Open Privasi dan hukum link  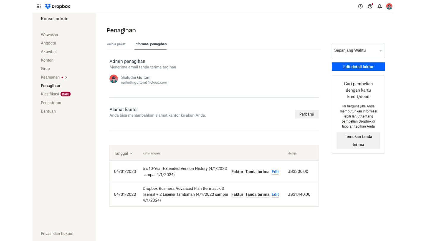(x=57, y=234)
